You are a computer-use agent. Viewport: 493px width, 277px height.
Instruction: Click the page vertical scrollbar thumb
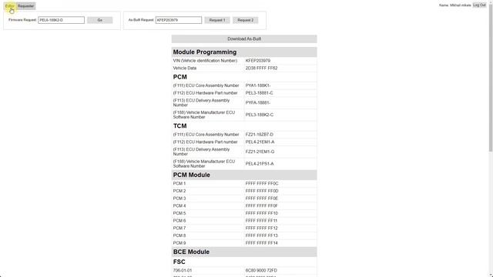491,77
